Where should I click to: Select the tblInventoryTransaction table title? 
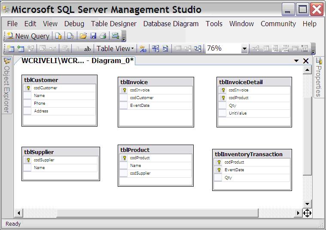click(x=249, y=154)
